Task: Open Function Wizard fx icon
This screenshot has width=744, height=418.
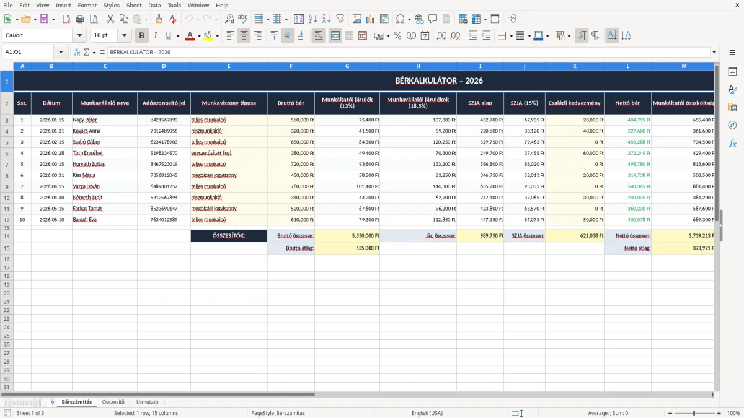Action: (x=77, y=52)
